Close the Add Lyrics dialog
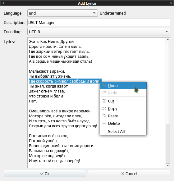174x181 pixels. tap(171, 3)
